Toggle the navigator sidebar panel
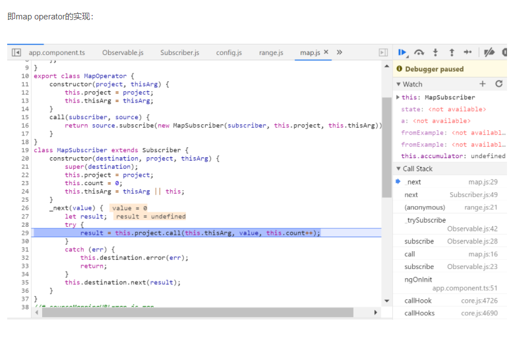The height and width of the screenshot is (337, 517). 16,52
